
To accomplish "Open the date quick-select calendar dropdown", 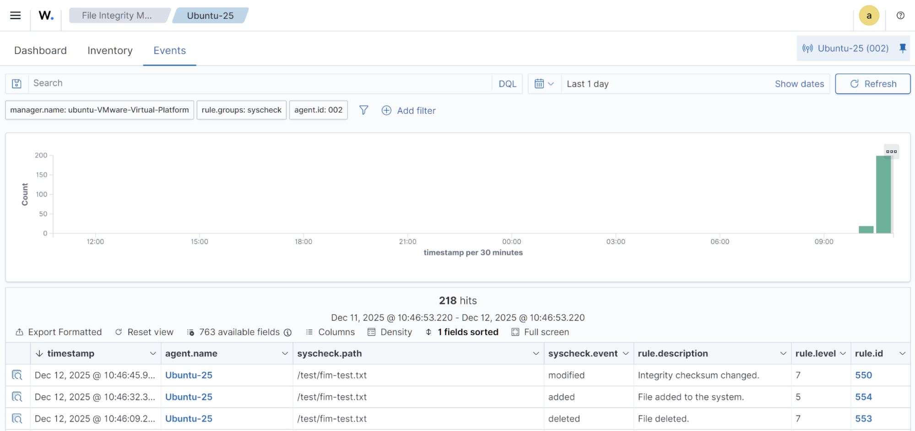I will tap(544, 84).
